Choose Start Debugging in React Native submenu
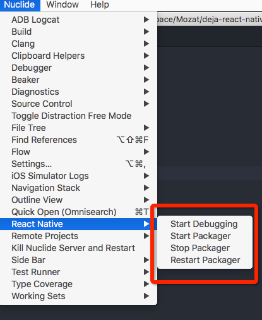262x320 pixels. point(205,224)
